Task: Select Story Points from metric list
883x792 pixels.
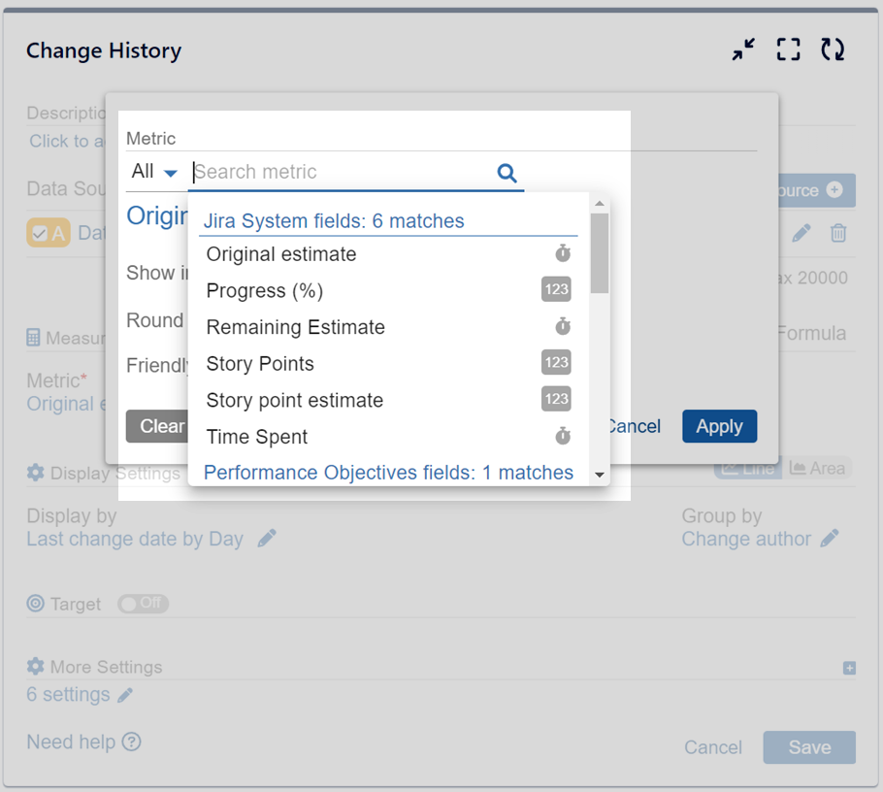Action: tap(260, 364)
